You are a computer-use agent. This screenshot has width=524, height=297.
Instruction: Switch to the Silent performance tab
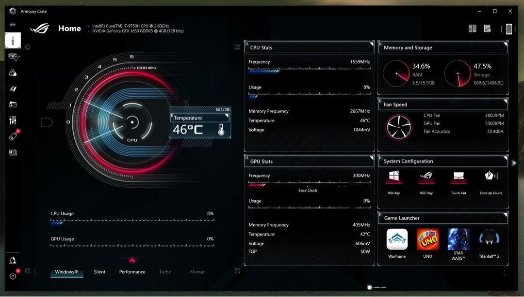click(x=99, y=272)
